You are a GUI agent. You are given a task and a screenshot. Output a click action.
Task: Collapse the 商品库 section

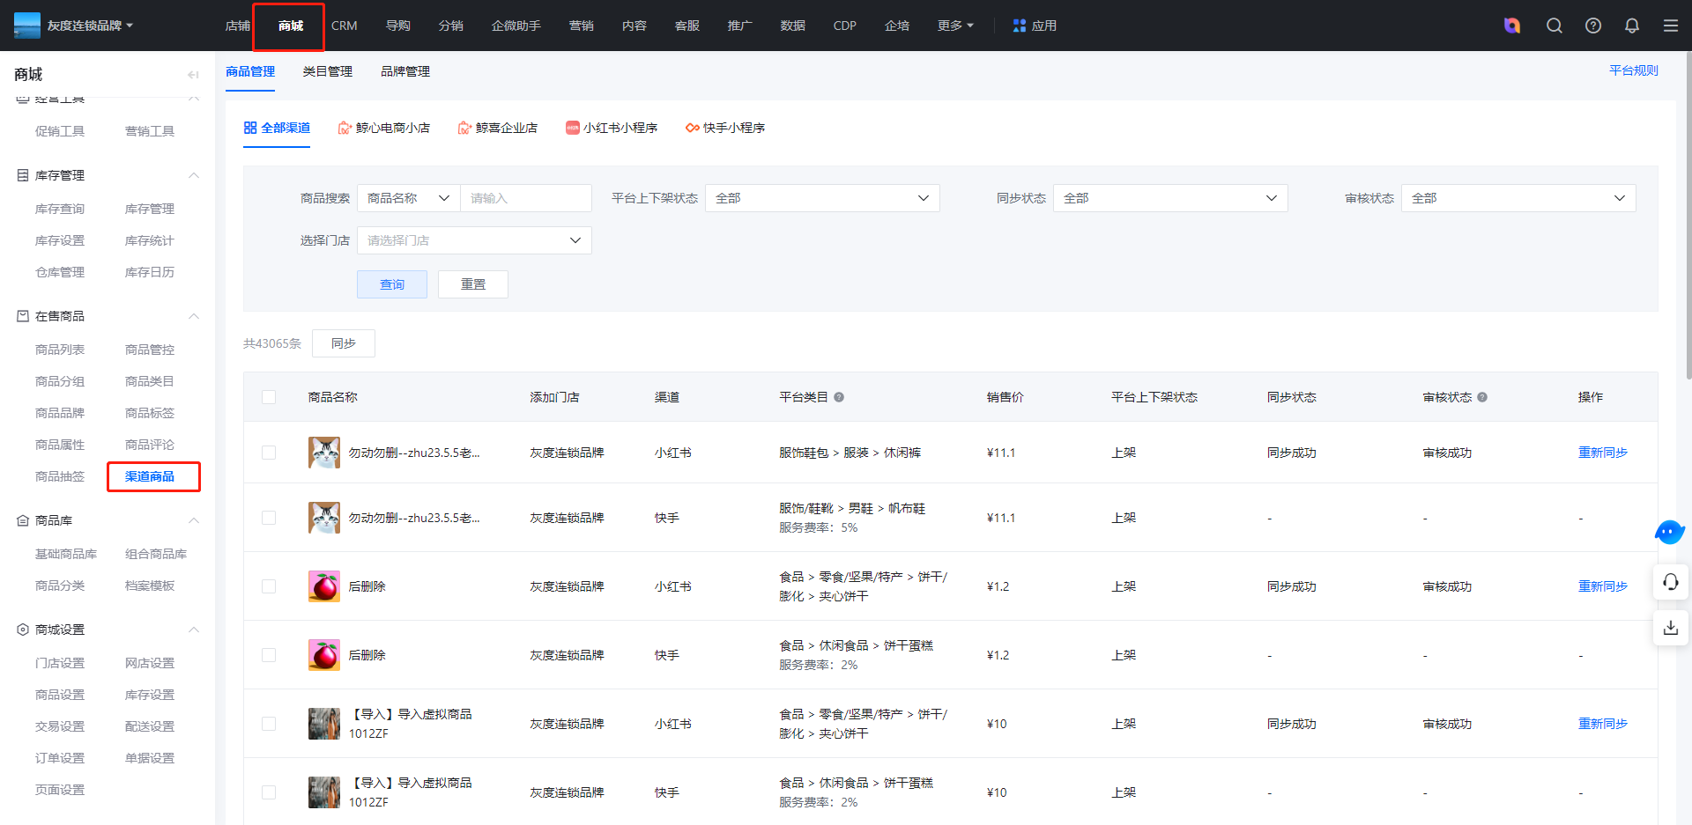click(194, 520)
